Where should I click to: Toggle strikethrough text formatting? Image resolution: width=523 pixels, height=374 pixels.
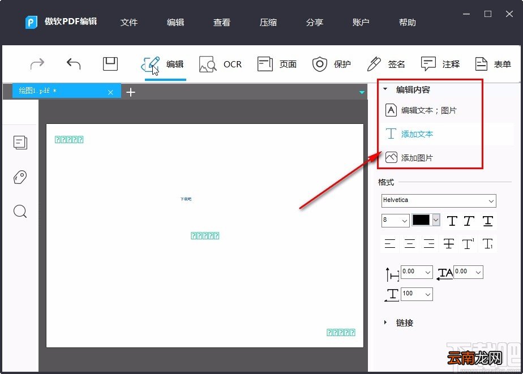449,244
